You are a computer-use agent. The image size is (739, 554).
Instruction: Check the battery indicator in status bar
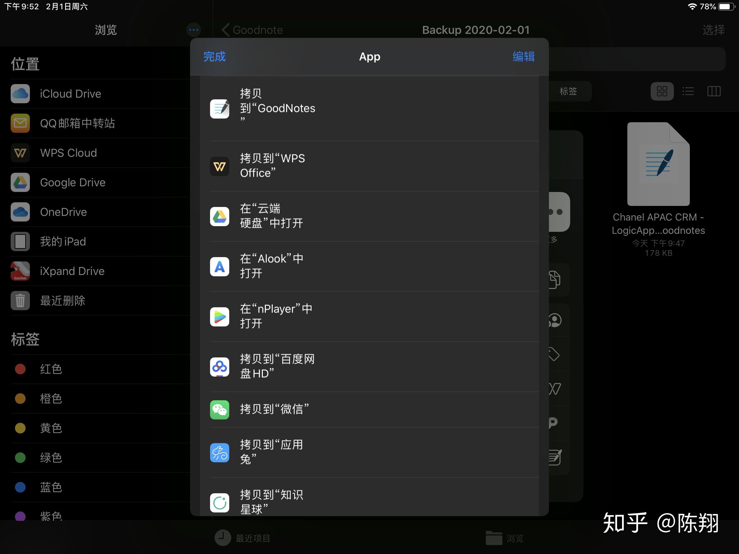[727, 7]
